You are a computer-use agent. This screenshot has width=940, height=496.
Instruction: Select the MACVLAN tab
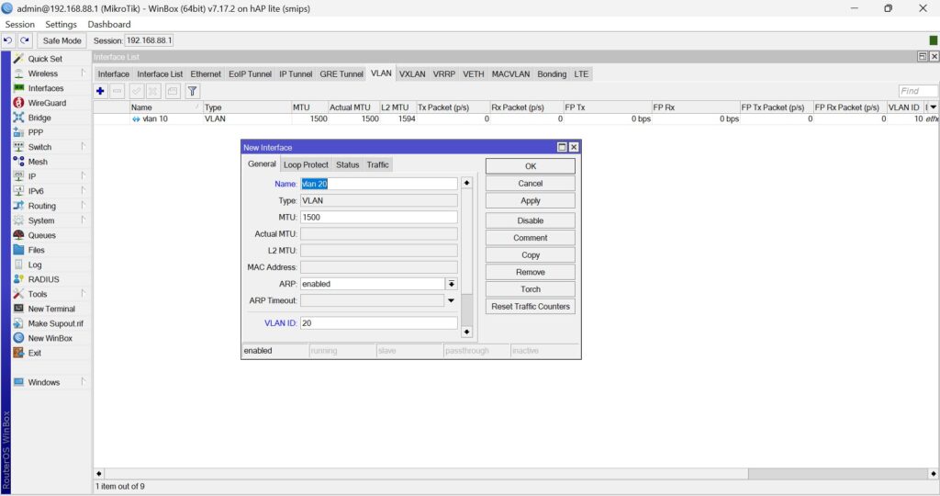pyautogui.click(x=510, y=73)
